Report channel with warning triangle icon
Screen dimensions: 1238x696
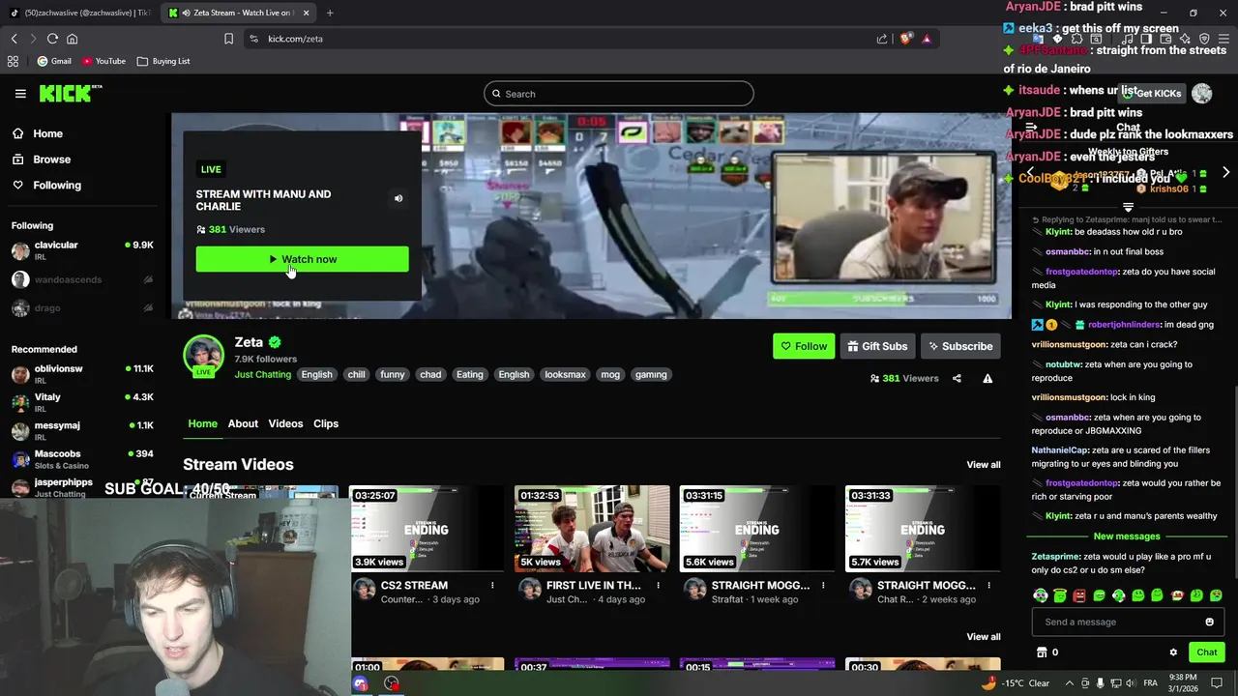click(x=987, y=378)
